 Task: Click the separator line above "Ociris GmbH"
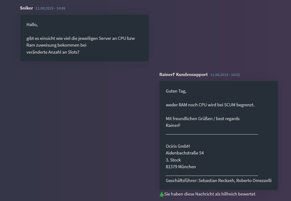212,133
